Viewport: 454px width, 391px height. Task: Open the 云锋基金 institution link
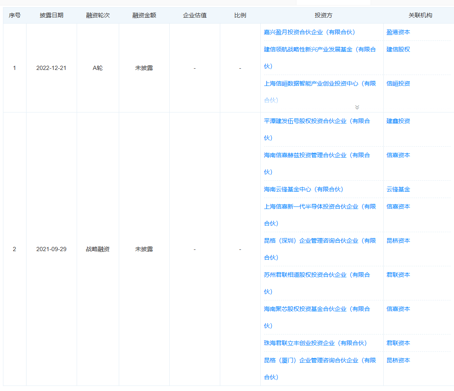pos(398,189)
